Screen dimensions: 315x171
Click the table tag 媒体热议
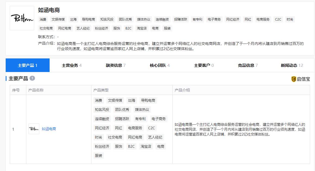tap(142, 110)
